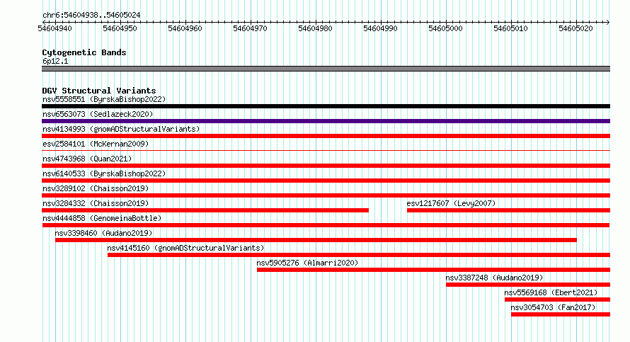This screenshot has height=342, width=630.
Task: Click the DGV Structural Variants track title
Action: tap(99, 91)
